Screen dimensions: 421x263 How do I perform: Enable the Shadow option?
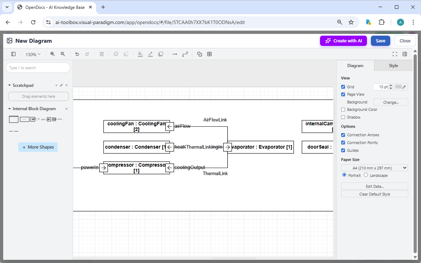pos(343,117)
